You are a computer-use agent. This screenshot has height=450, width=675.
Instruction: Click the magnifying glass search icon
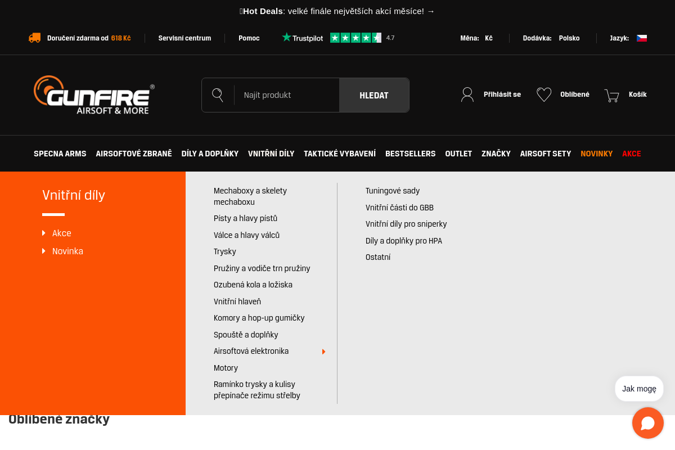[218, 95]
